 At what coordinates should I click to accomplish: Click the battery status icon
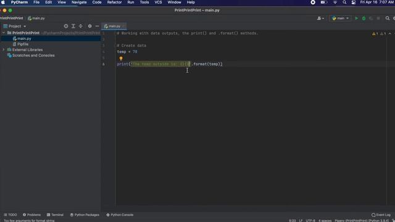pyautogui.click(x=323, y=2)
